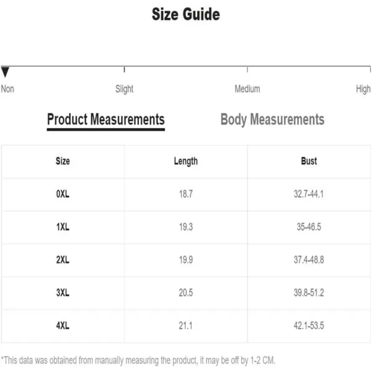The width and height of the screenshot is (372, 372).
Task: Click the Medium stretch label
Action: [x=247, y=89]
